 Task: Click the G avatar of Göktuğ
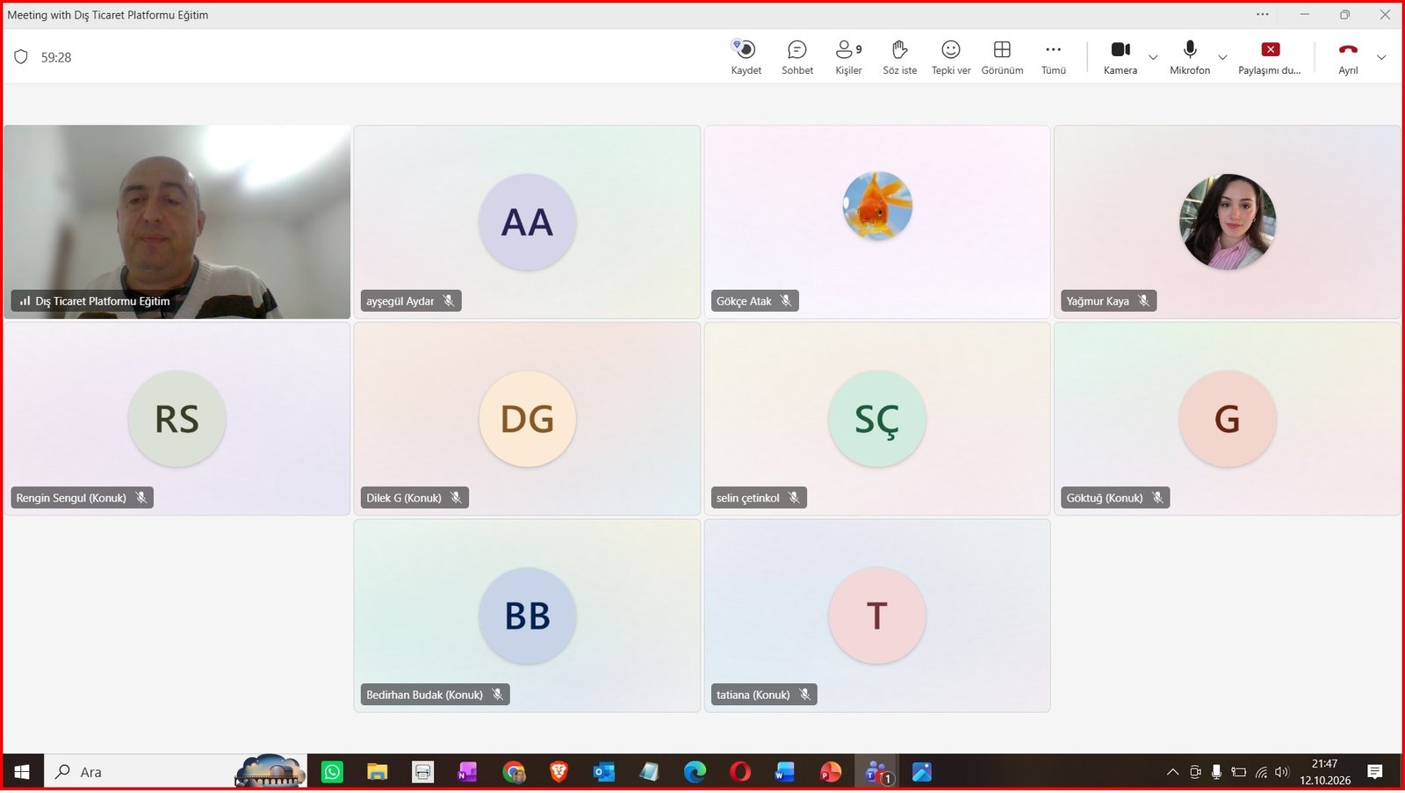(x=1227, y=418)
